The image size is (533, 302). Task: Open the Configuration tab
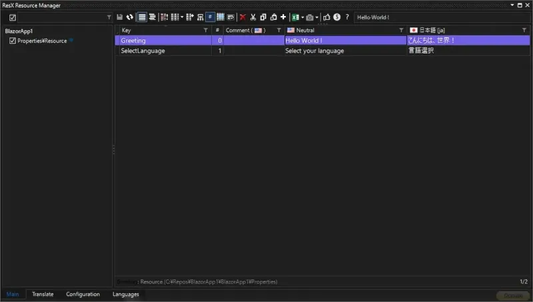[x=83, y=294]
